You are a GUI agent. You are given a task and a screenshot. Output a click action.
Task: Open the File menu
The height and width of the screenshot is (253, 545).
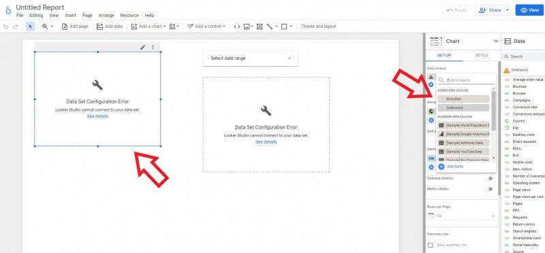[x=20, y=16]
